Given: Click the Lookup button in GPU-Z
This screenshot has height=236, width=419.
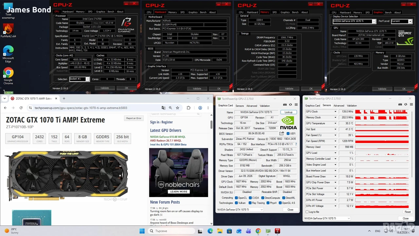Looking at the screenshot, I should pyautogui.click(x=288, y=112).
